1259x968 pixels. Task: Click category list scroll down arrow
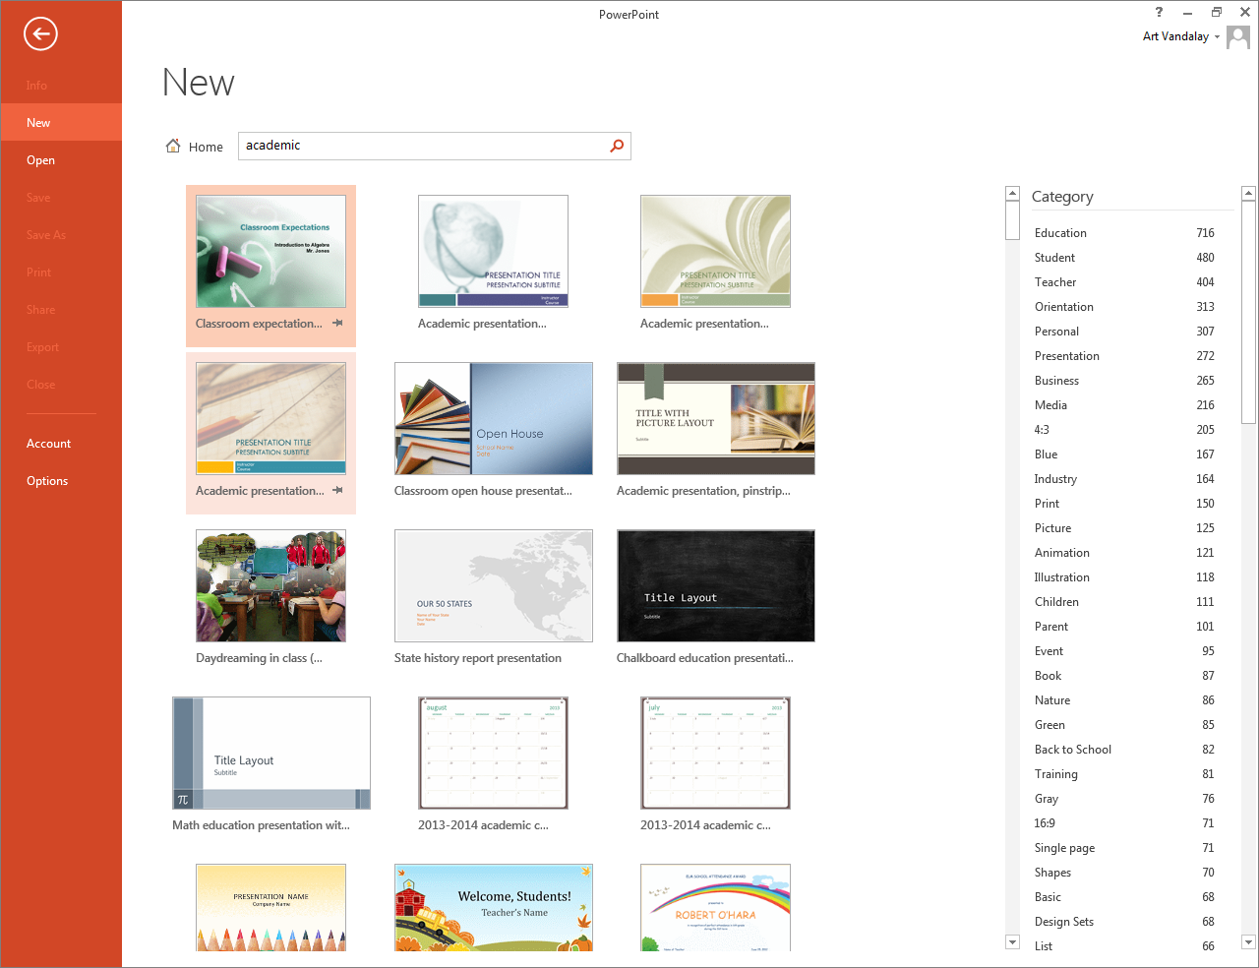click(1248, 941)
